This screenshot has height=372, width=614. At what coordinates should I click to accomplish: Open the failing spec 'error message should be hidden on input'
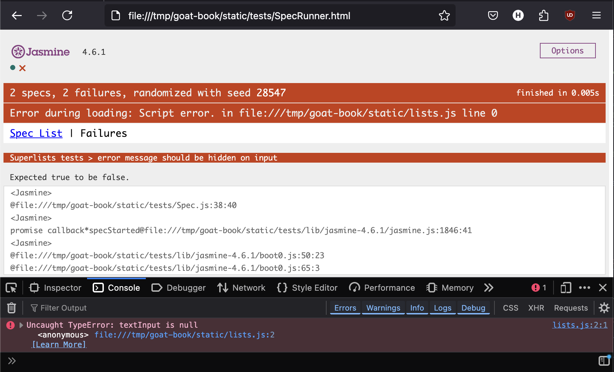(143, 158)
